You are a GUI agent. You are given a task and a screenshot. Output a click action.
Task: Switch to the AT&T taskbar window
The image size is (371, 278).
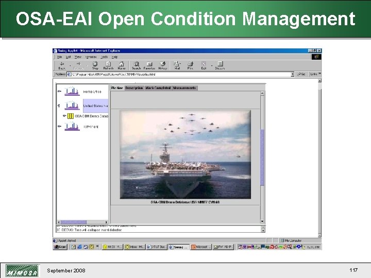click(157, 247)
